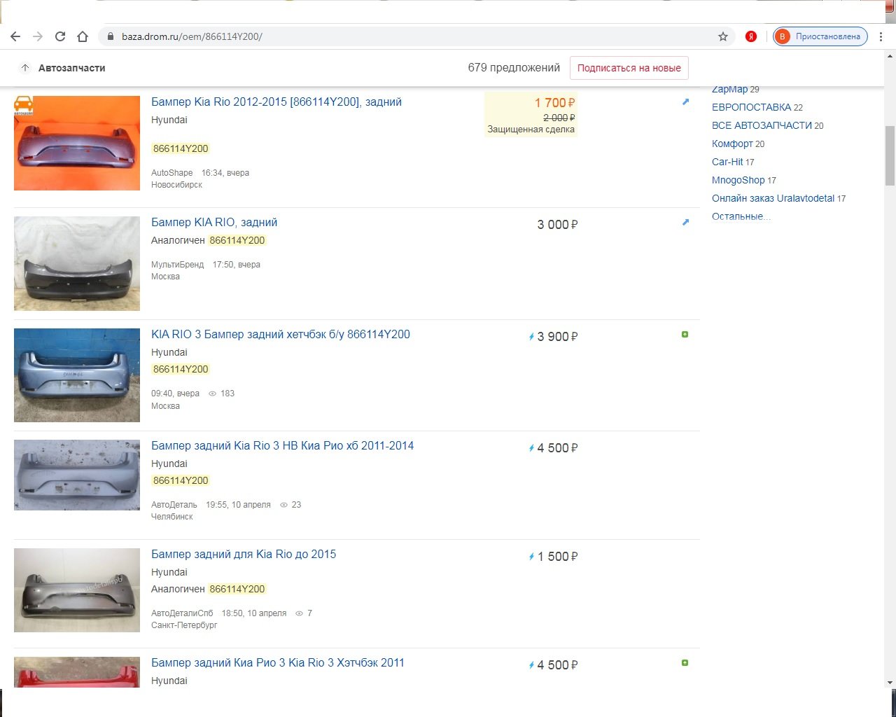Click the seller name АвтоДеталь

point(174,505)
